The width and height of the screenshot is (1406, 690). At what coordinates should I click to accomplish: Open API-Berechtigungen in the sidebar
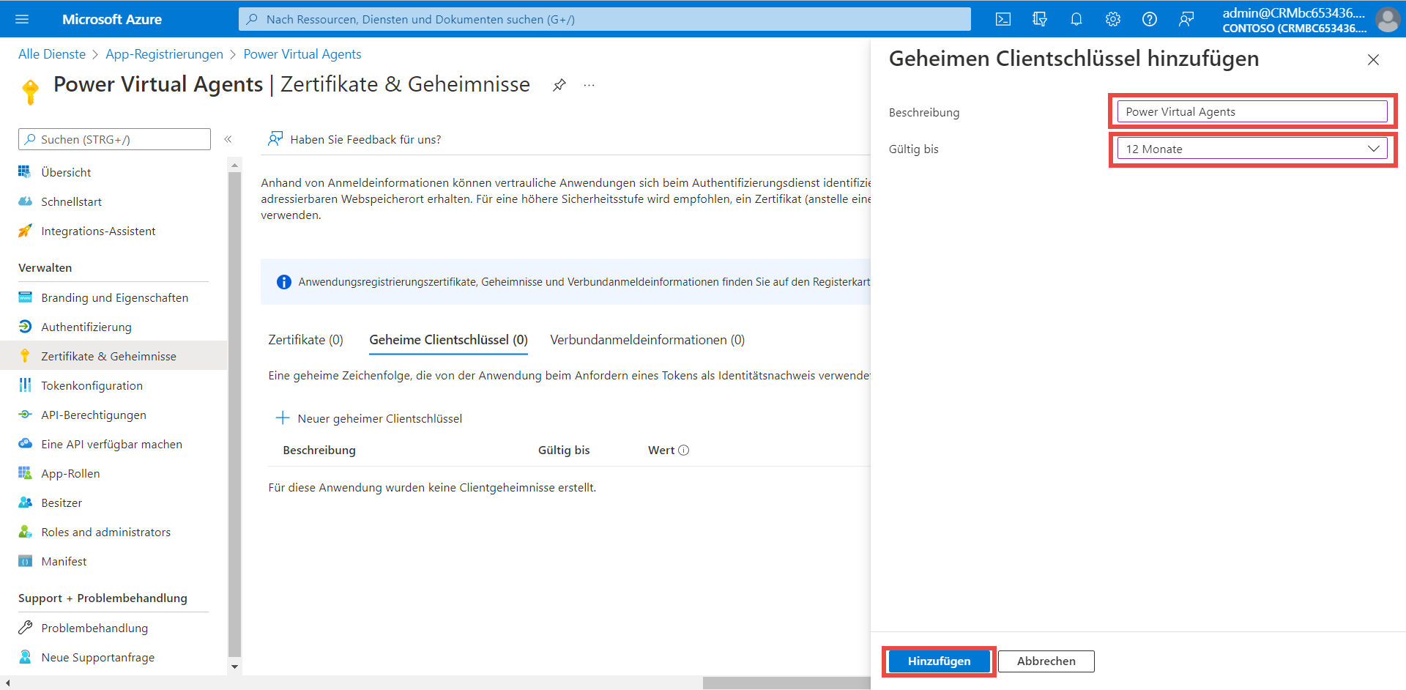point(94,415)
